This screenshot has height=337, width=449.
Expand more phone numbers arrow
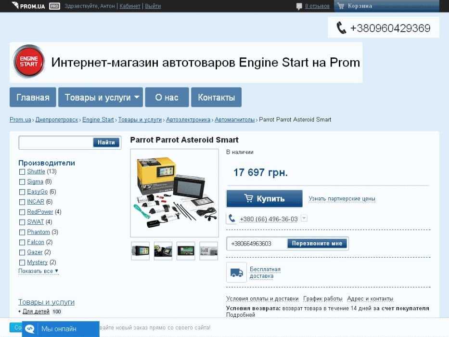coord(304,218)
